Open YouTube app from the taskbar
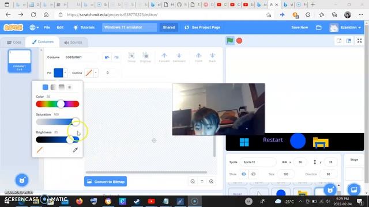The image size is (369, 207). (151, 201)
